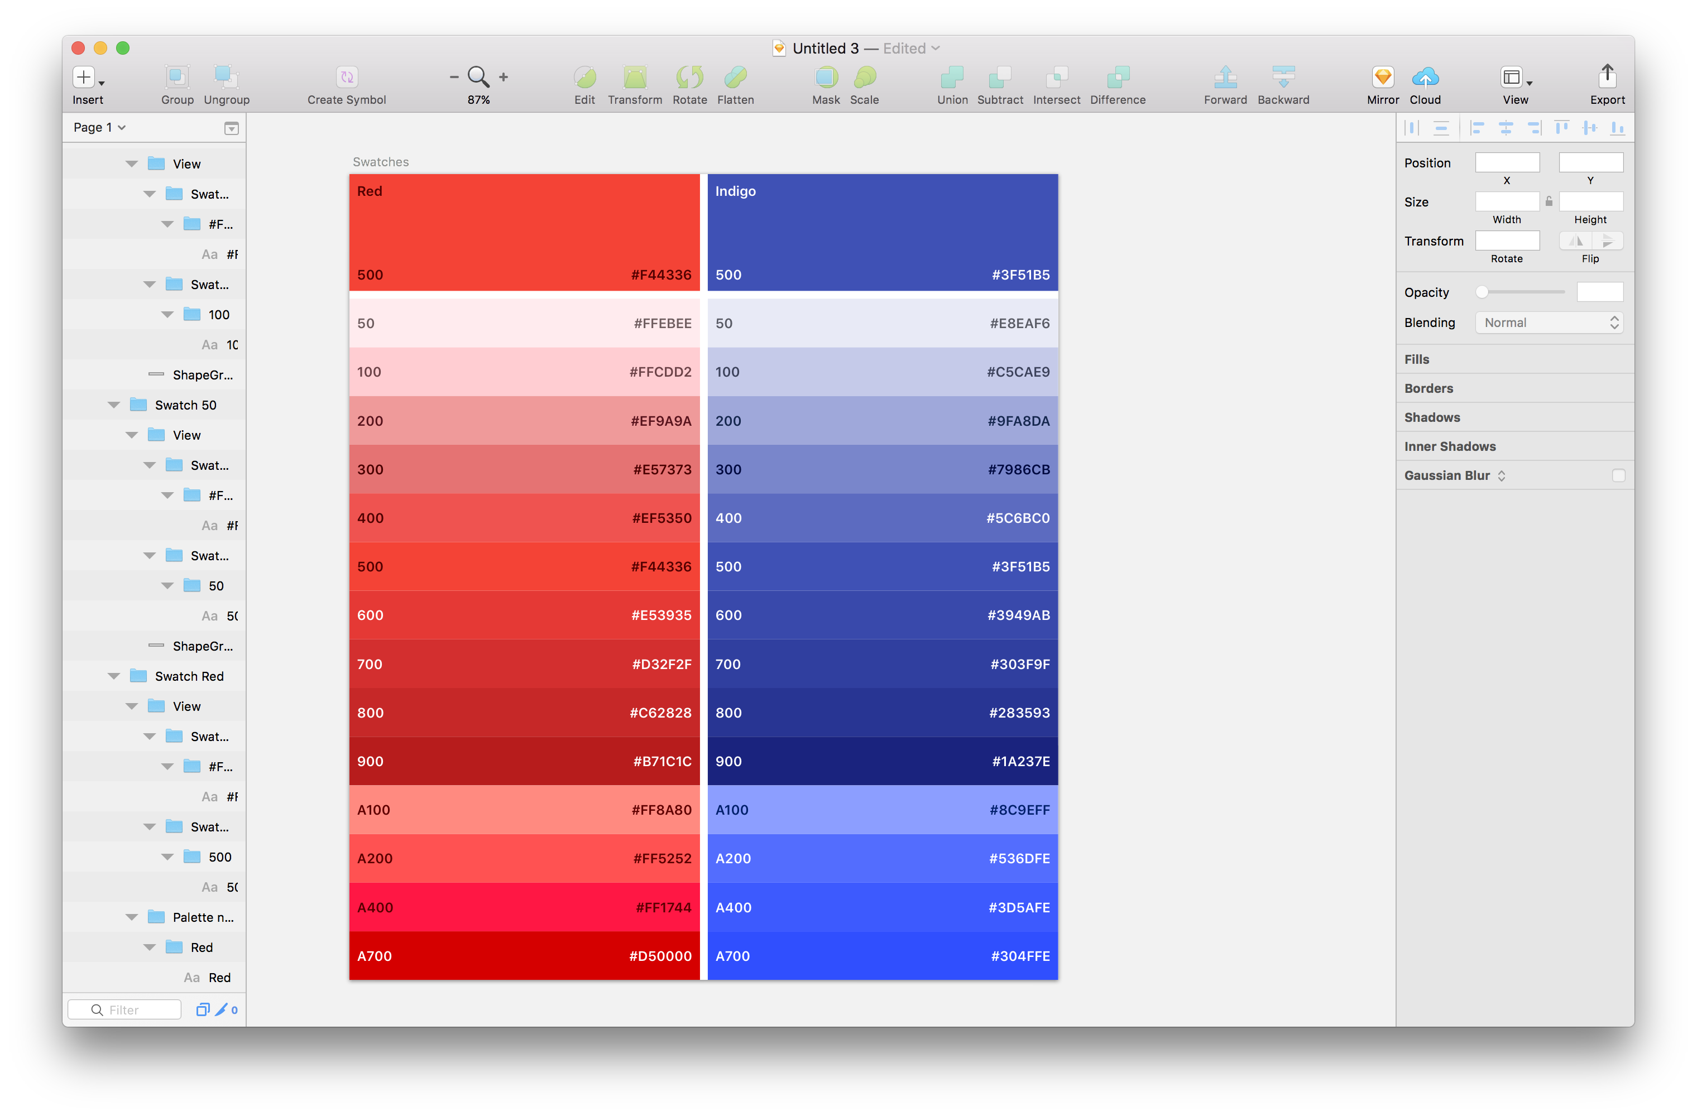
Task: Click the Rotate tool icon
Action: coord(689,77)
